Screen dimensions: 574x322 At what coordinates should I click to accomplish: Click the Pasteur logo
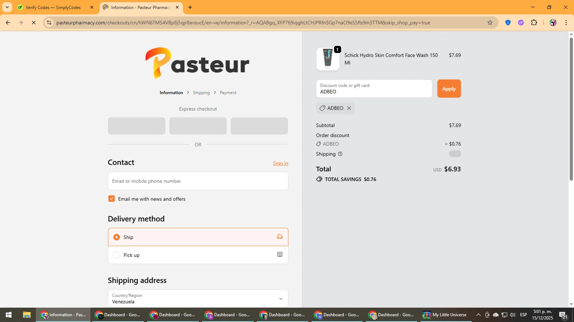click(197, 63)
